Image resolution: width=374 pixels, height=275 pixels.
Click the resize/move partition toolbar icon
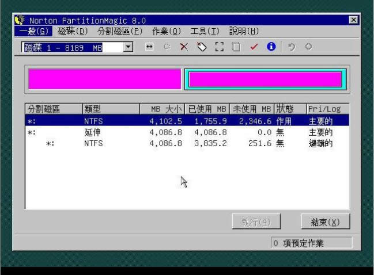pyautogui.click(x=149, y=47)
